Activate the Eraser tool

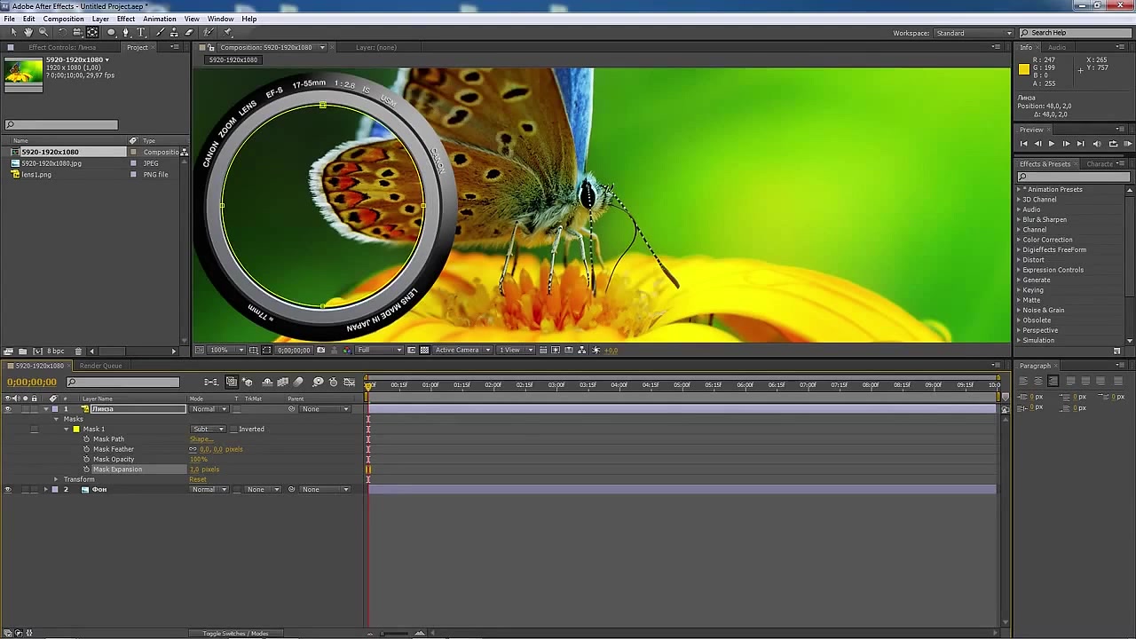point(188,32)
